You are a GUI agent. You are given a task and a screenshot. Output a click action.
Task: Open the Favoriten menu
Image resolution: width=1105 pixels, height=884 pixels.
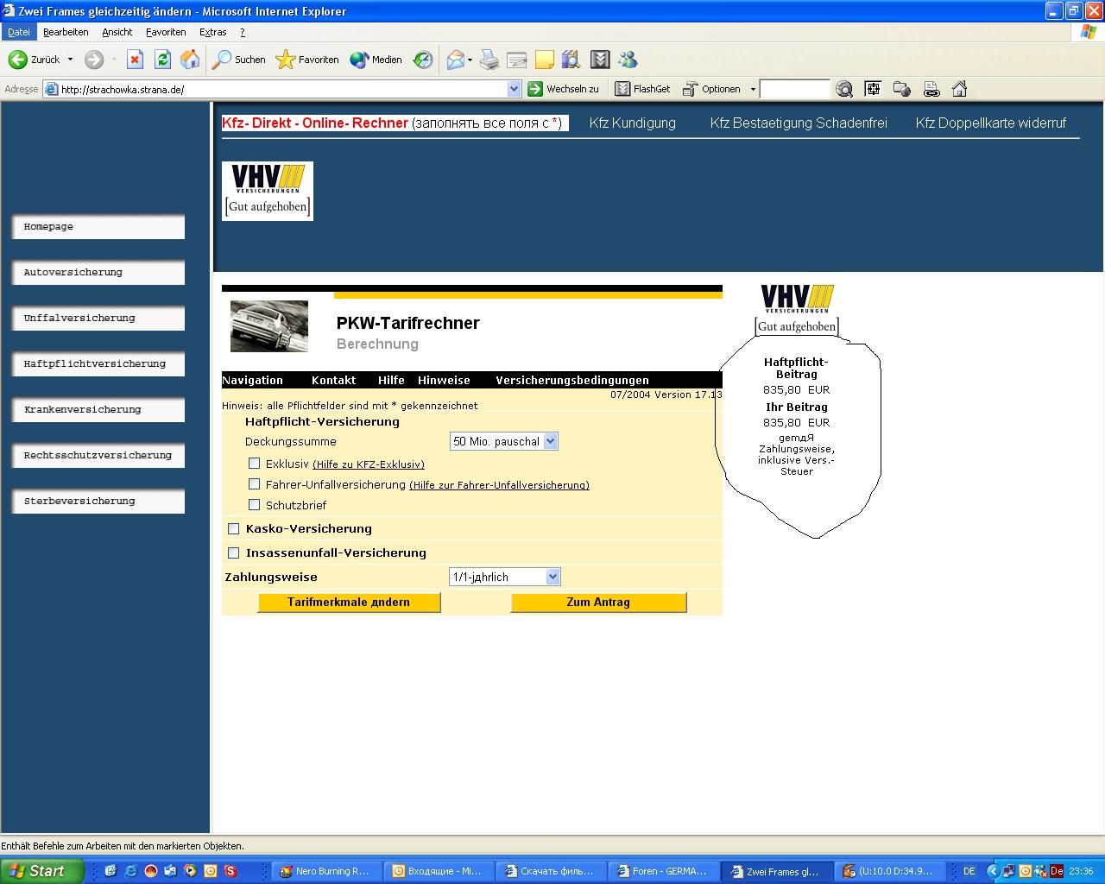point(166,32)
